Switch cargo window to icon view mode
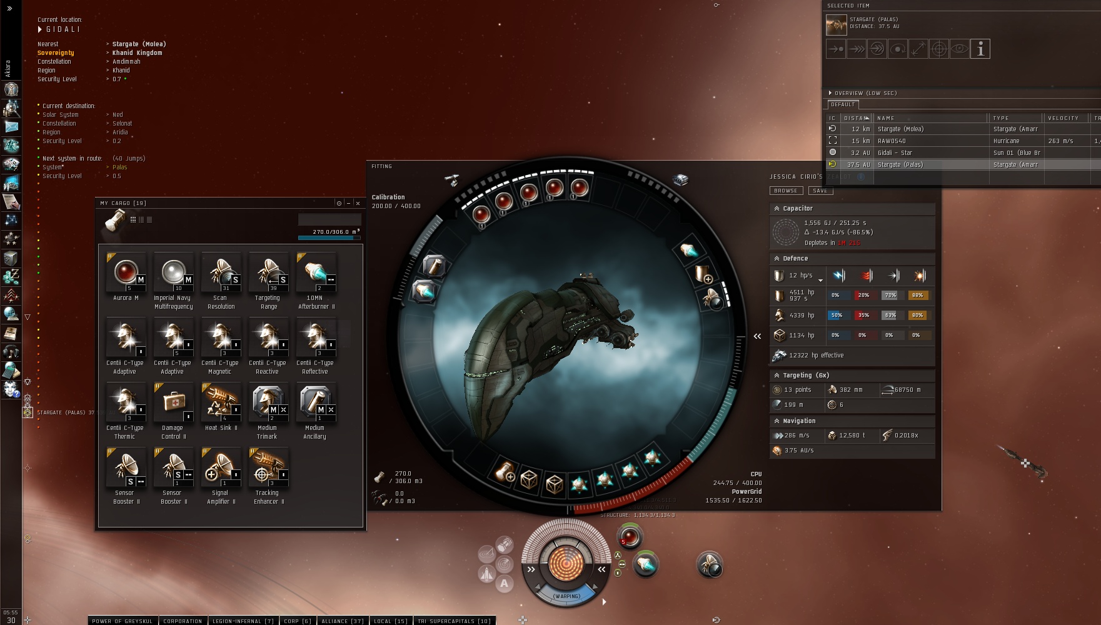Screen dimensions: 1101x625 (x=133, y=219)
